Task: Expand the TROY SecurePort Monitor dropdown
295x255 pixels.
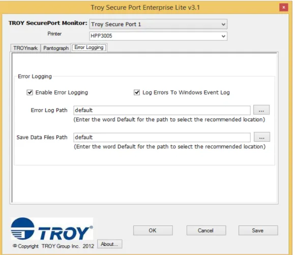Action: (x=158, y=24)
